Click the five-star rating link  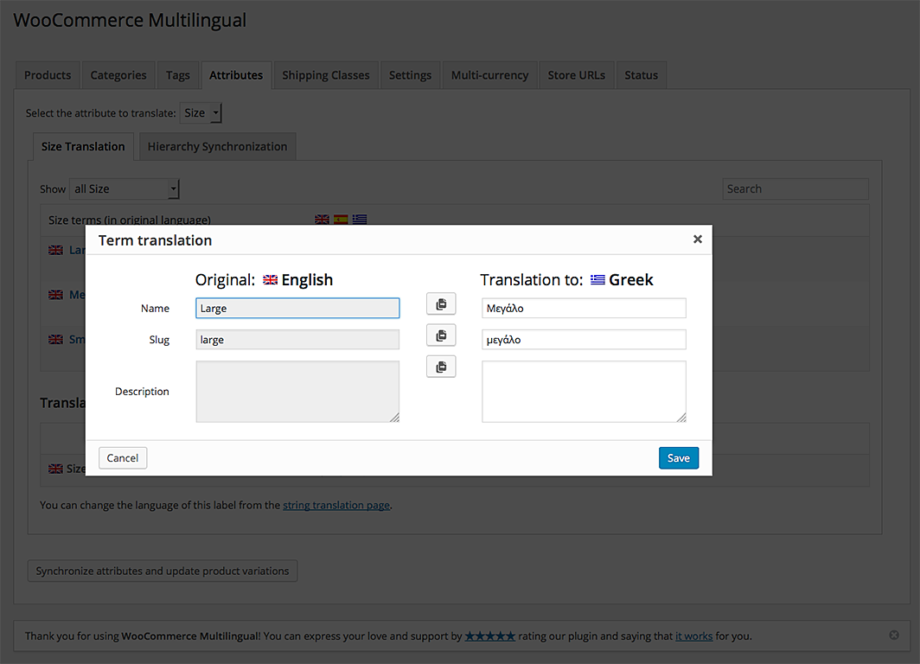490,636
